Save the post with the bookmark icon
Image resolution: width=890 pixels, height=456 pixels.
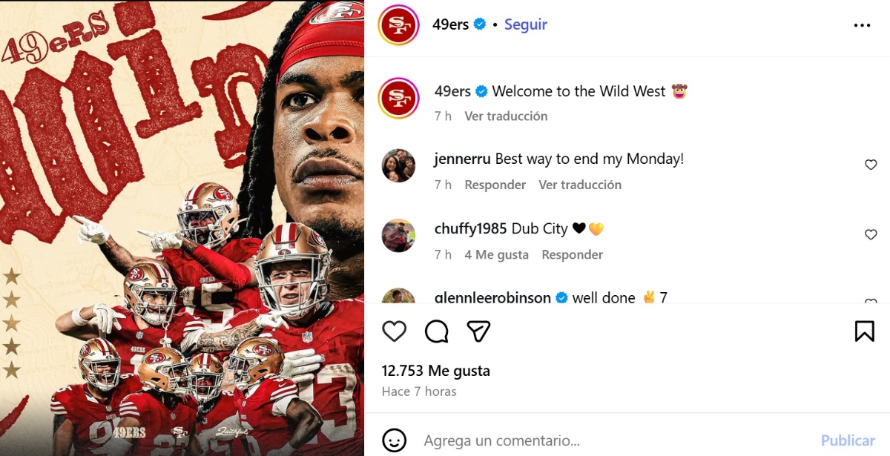tap(865, 331)
